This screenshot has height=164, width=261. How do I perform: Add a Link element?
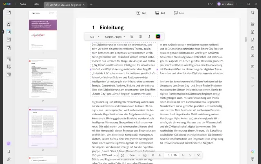(179, 13)
